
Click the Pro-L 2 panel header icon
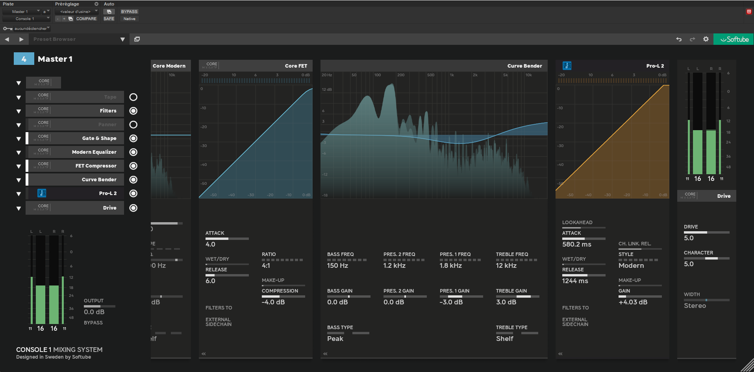tap(567, 66)
